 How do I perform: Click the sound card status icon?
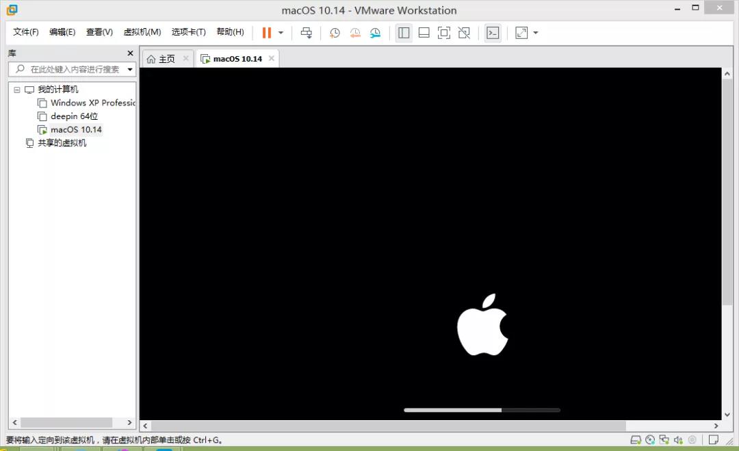(677, 439)
